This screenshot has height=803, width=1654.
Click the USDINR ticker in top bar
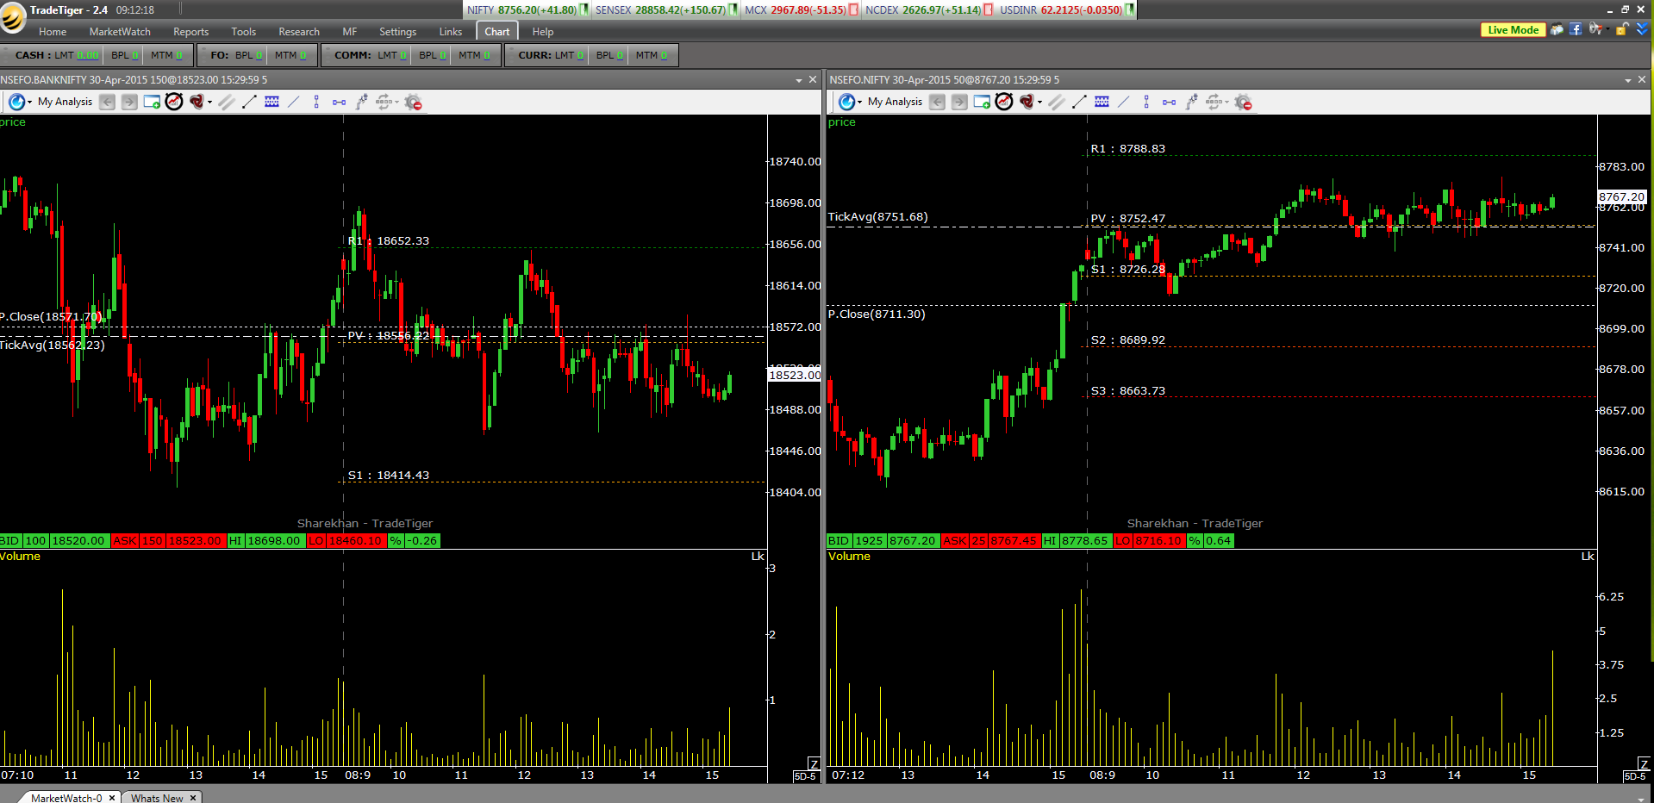click(1061, 10)
